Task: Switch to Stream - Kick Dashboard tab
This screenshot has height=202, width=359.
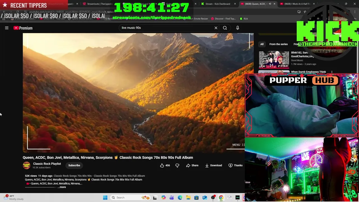Action: pyautogui.click(x=218, y=4)
